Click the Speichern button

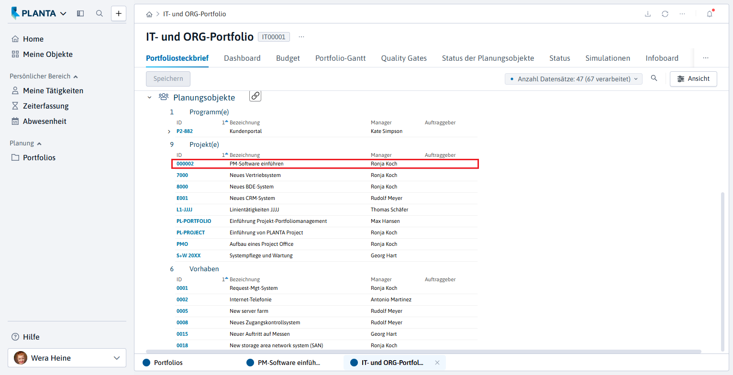coord(168,79)
